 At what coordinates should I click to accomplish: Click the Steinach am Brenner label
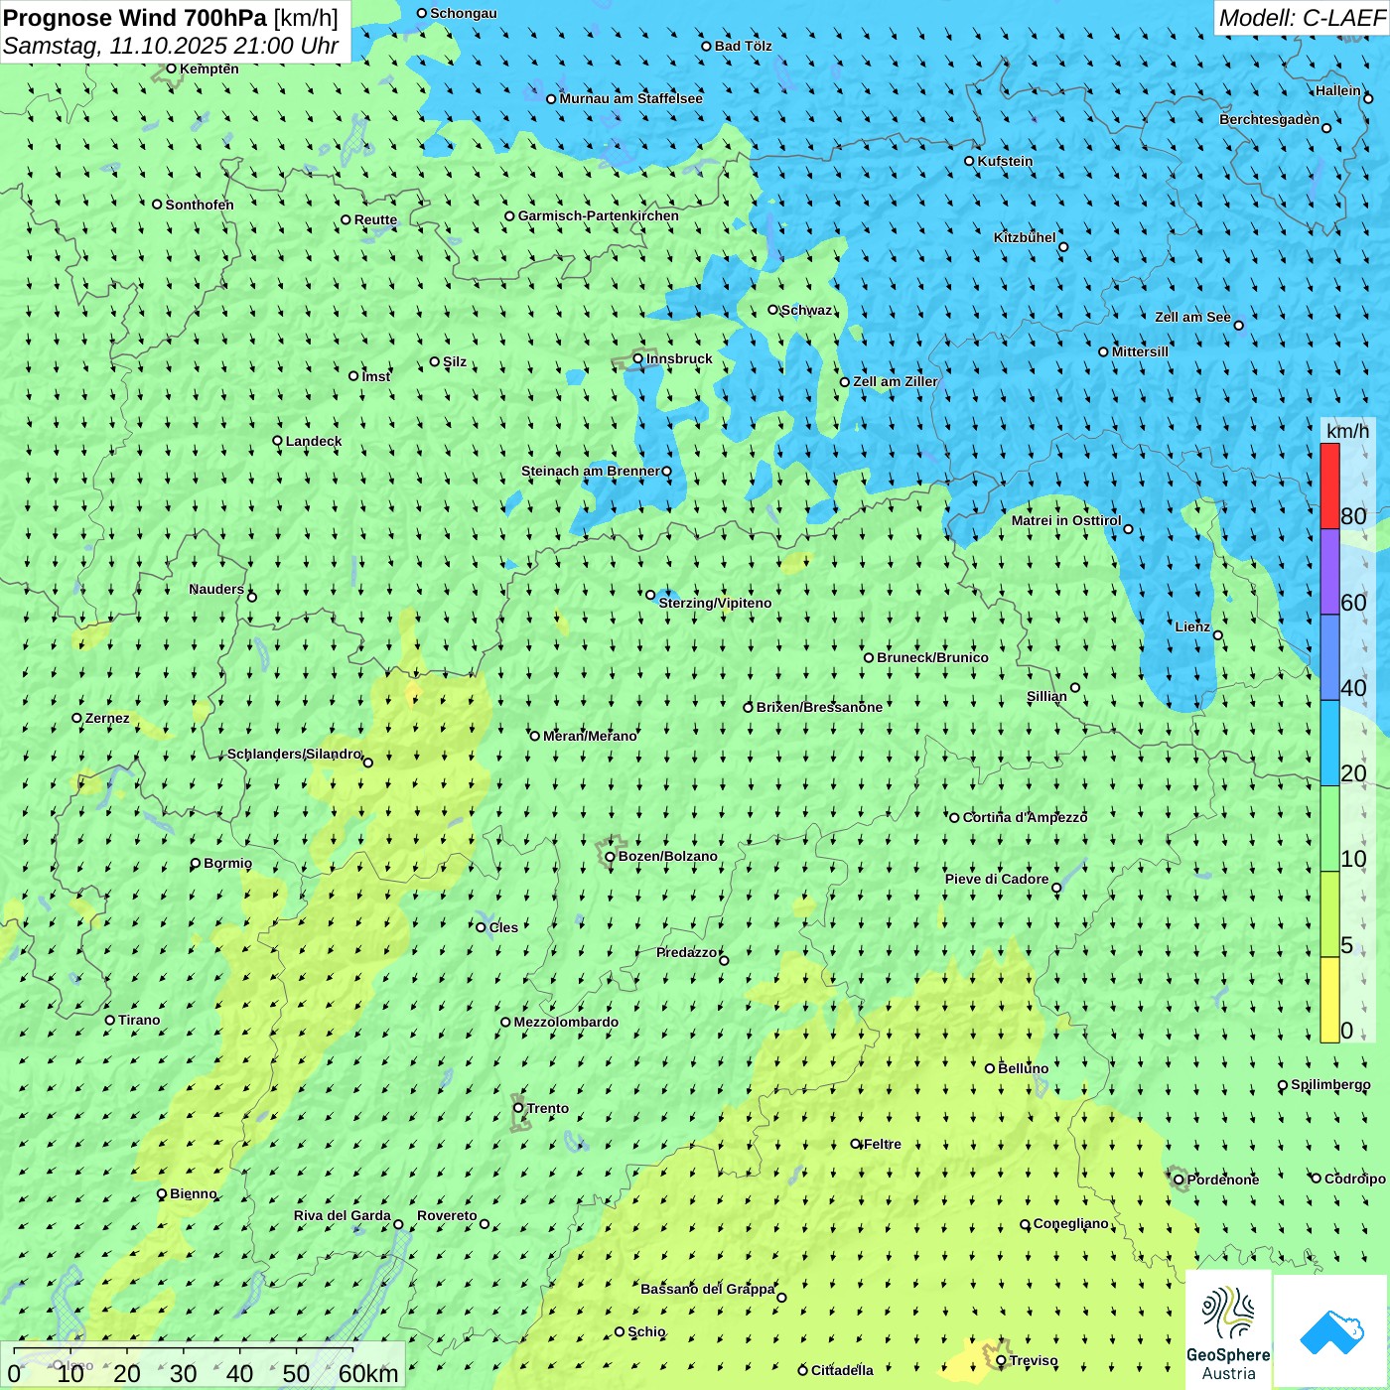point(591,471)
